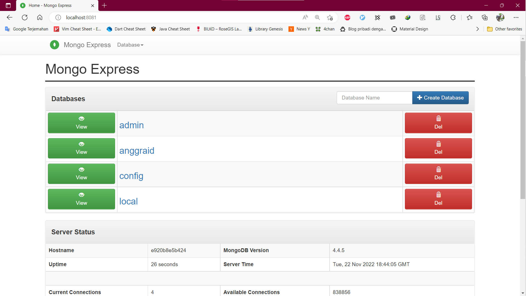526x296 pixels.
Task: Click the Create Database button
Action: pos(440,98)
